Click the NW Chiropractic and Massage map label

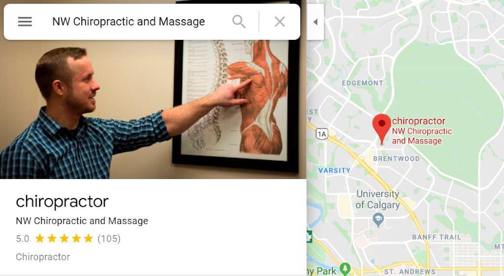pyautogui.click(x=422, y=136)
